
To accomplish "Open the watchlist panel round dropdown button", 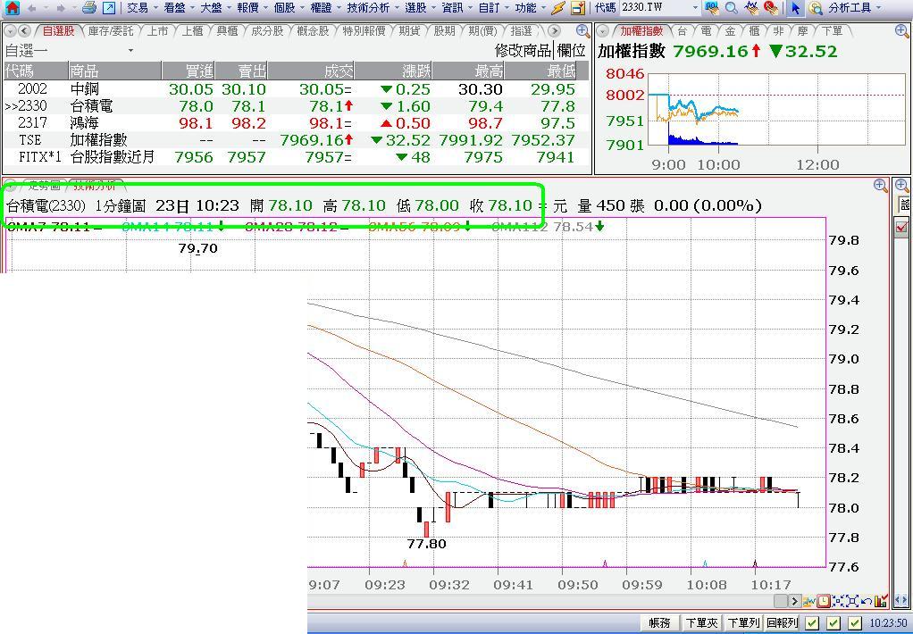I will click(x=10, y=31).
